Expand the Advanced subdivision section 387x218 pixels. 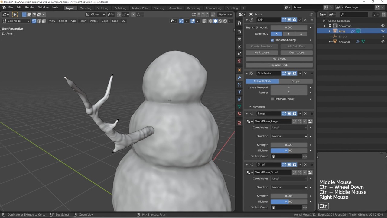click(257, 107)
